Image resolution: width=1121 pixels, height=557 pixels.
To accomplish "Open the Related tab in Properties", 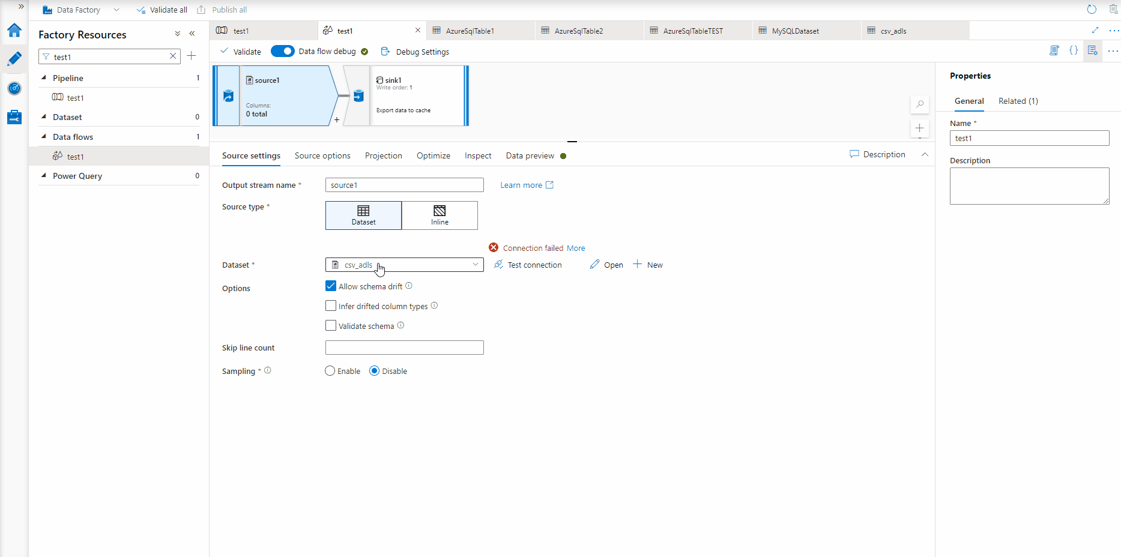I will coord(1017,101).
